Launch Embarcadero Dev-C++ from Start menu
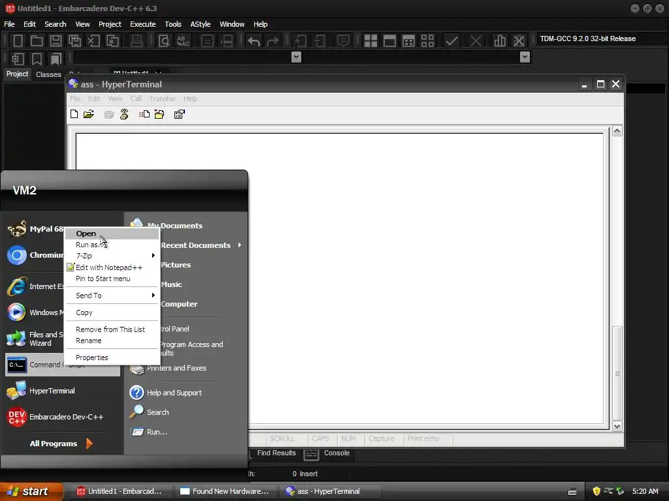669x501 pixels. tap(62, 417)
